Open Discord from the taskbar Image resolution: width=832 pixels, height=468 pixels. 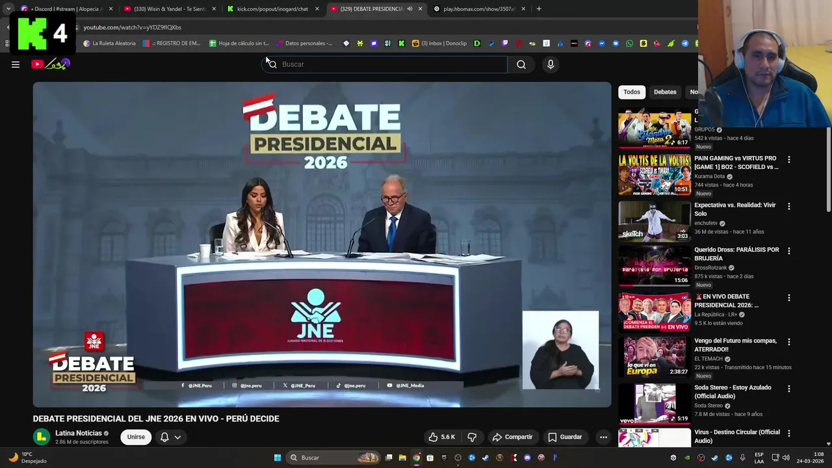point(527,458)
